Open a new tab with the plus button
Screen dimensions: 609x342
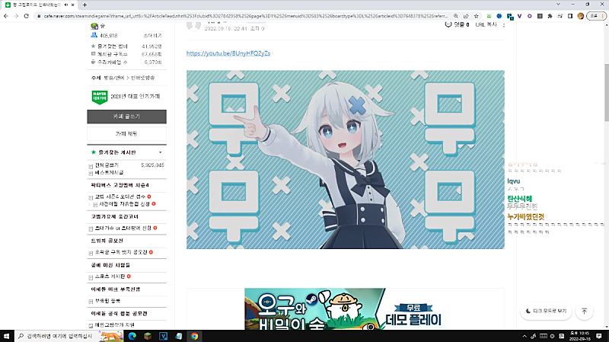pyautogui.click(x=84, y=5)
